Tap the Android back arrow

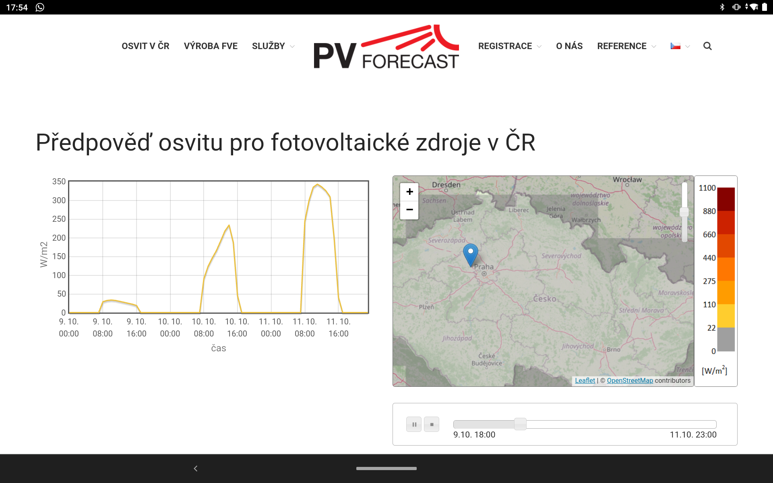point(196,468)
